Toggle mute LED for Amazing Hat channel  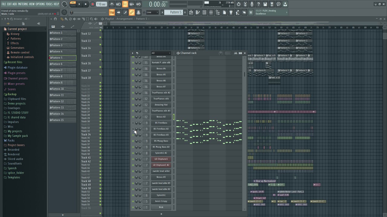tap(133, 105)
